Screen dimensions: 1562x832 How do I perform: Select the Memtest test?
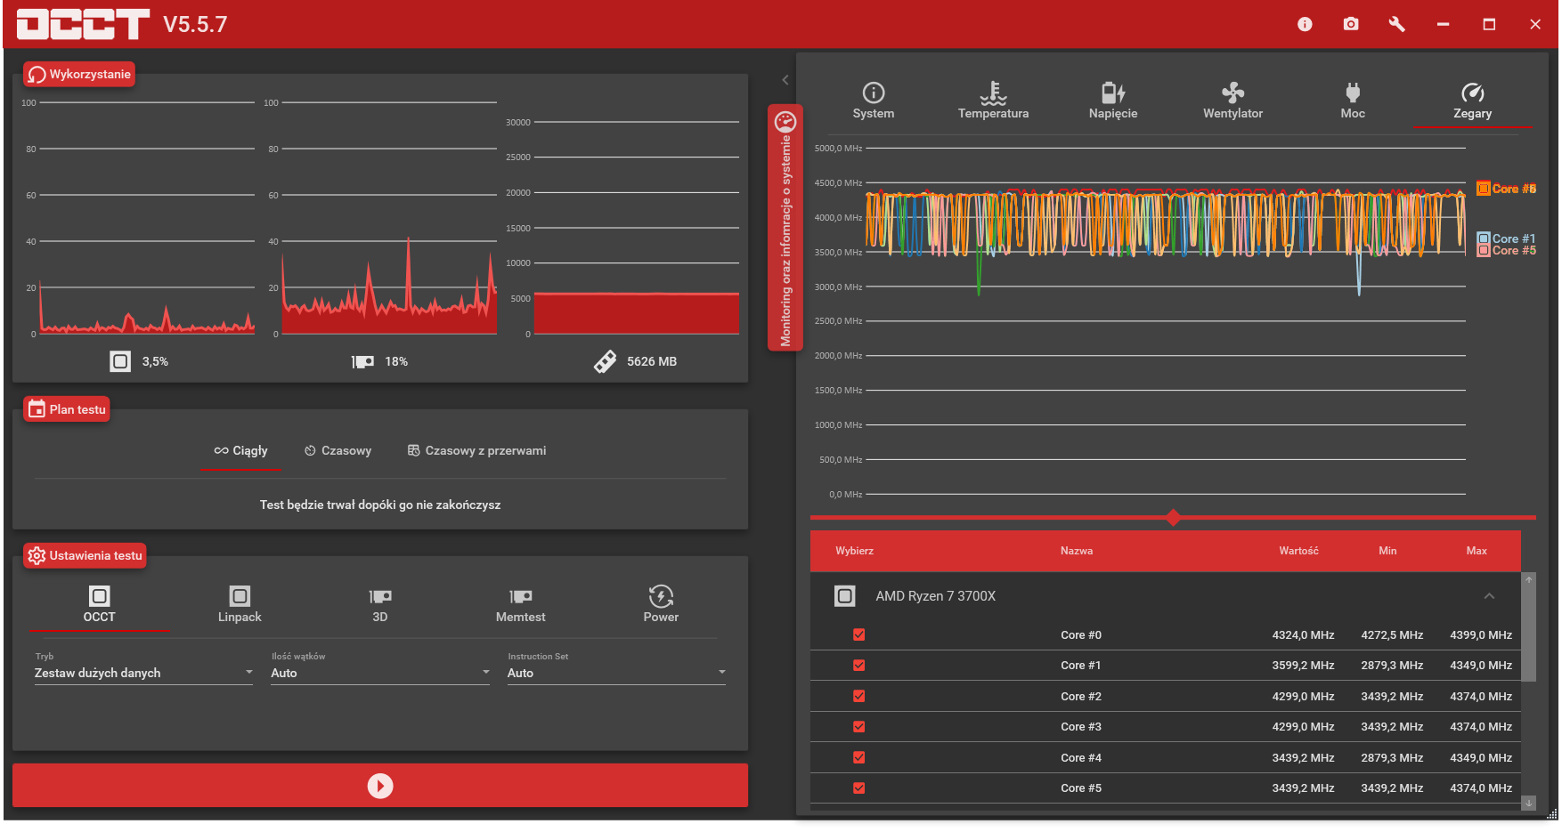point(520,603)
